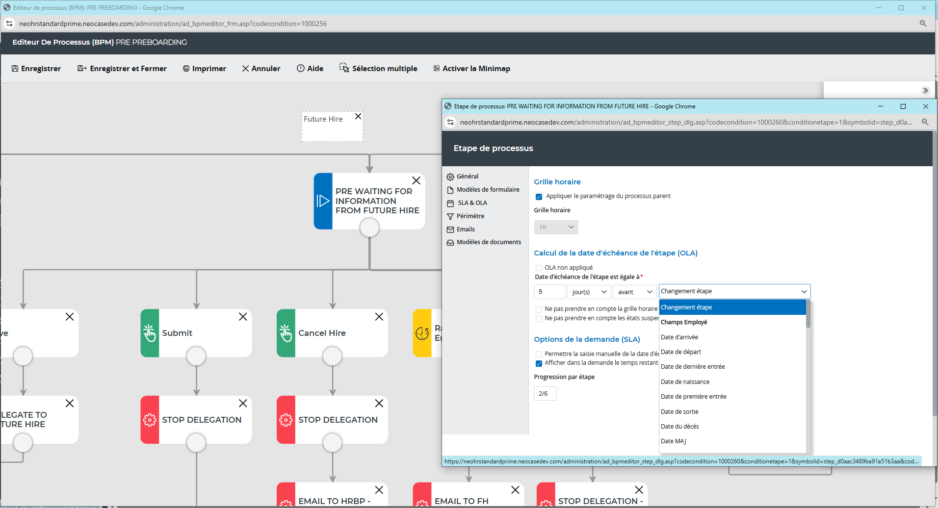
Task: Click the Sélection multiple icon
Action: 344,68
